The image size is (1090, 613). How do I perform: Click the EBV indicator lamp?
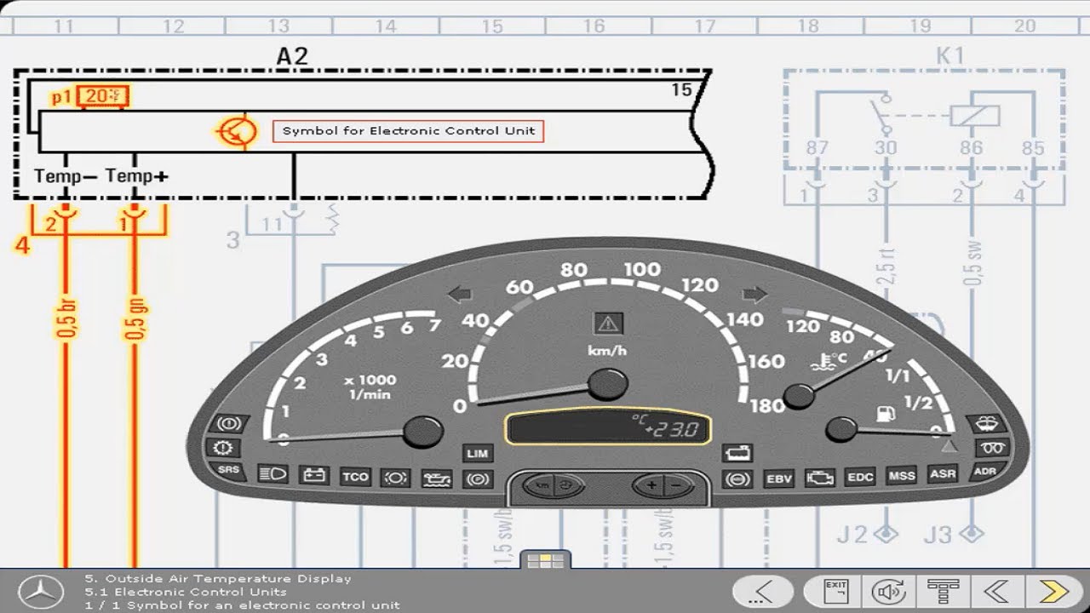click(778, 479)
